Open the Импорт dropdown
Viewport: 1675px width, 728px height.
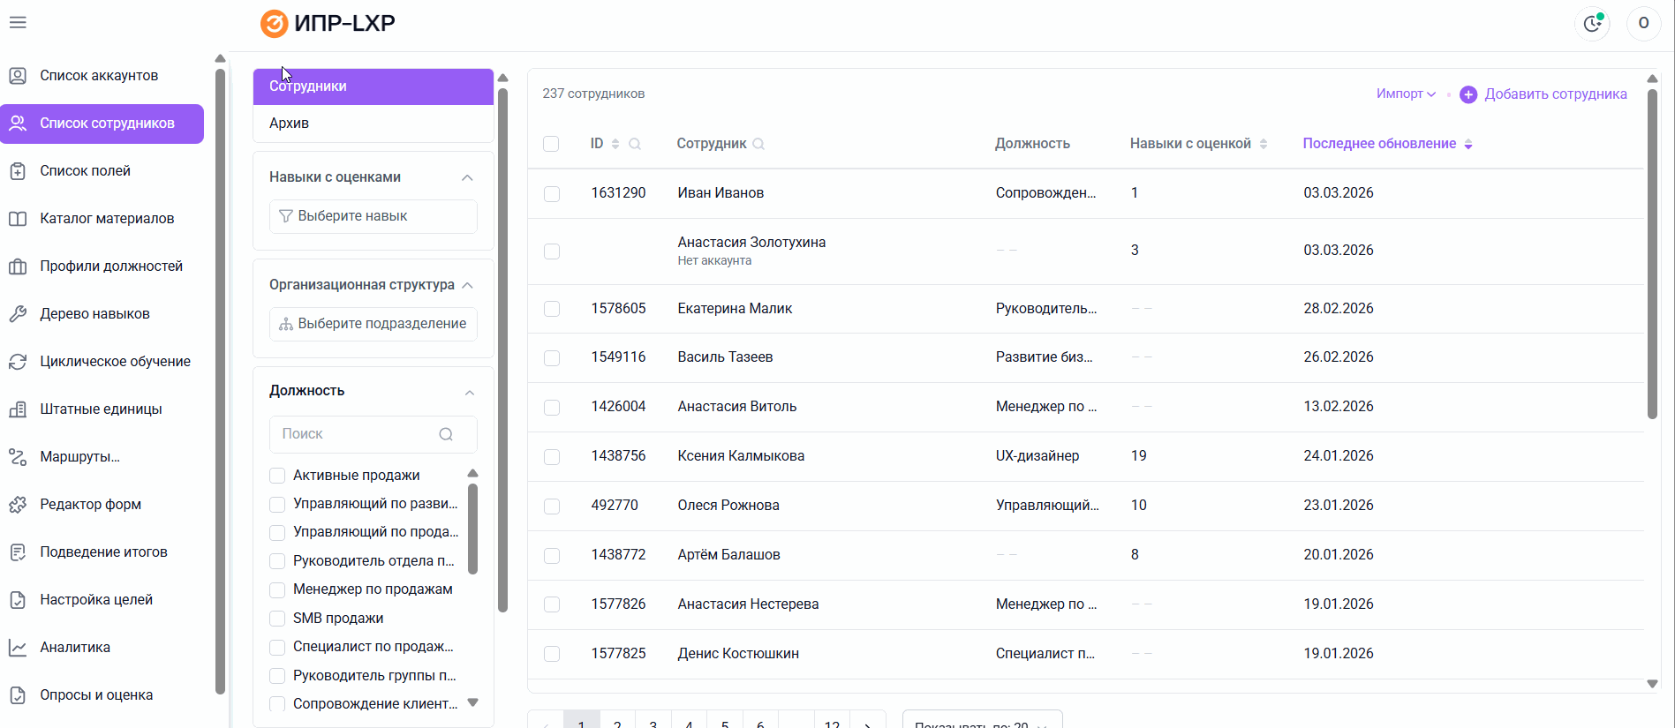(1406, 94)
